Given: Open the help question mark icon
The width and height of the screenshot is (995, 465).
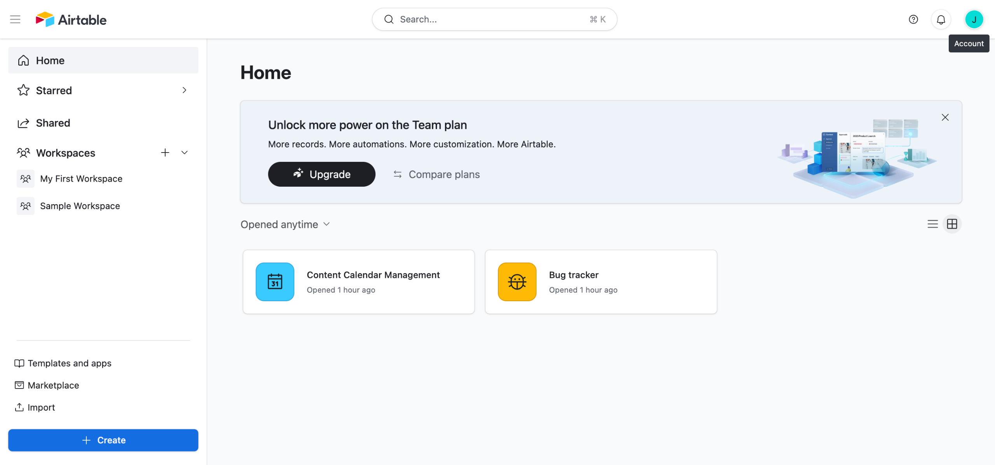Looking at the screenshot, I should (913, 19).
